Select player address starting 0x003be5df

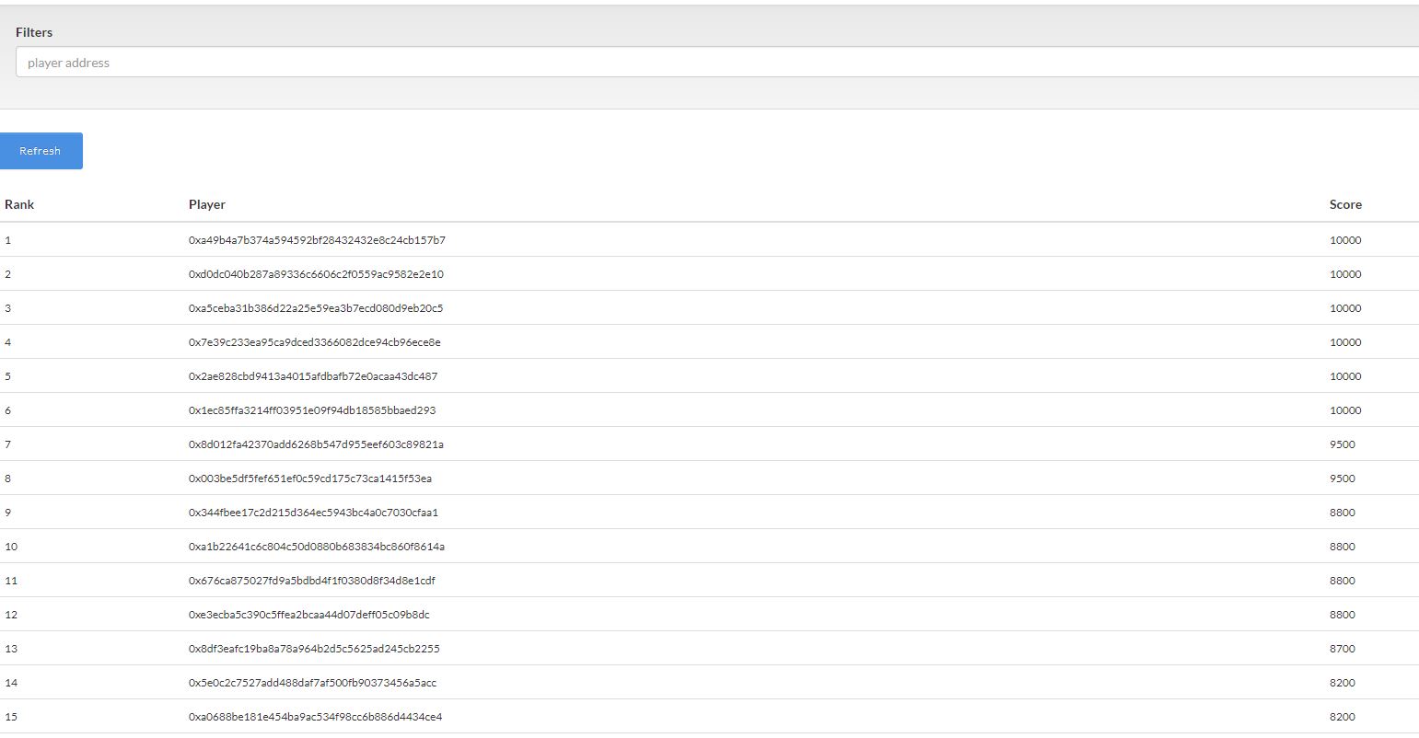(310, 479)
